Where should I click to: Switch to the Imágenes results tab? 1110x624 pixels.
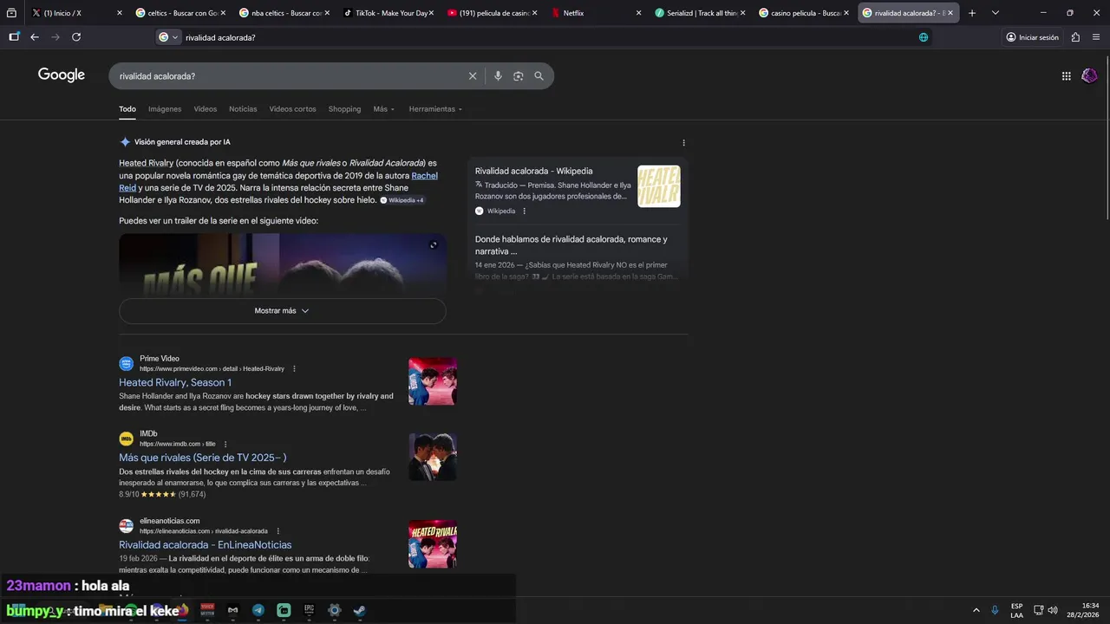point(165,109)
